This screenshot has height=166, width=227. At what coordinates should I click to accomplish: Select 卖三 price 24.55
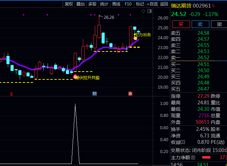tap(203, 45)
